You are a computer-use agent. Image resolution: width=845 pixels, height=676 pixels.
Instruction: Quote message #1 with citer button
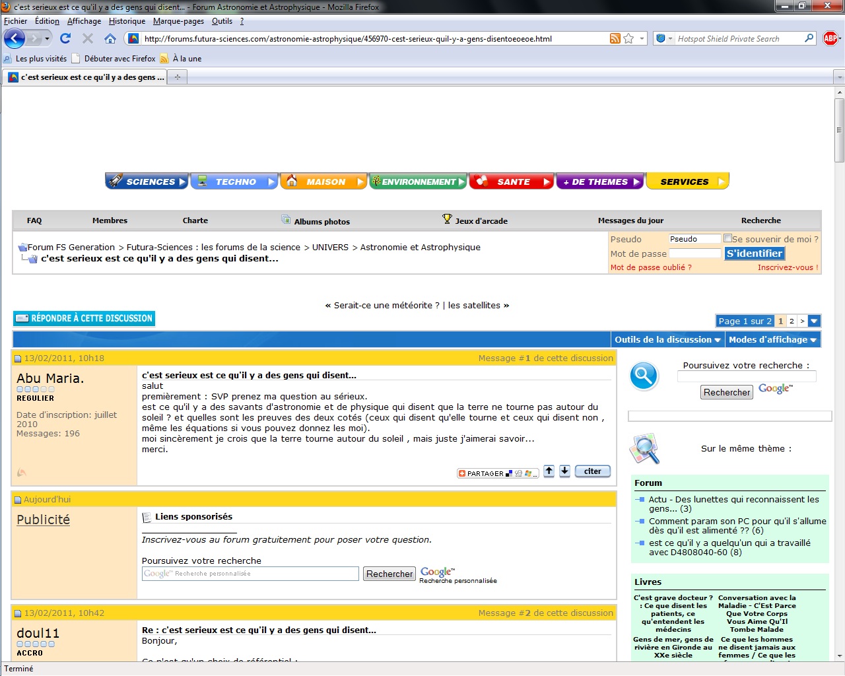pyautogui.click(x=593, y=471)
